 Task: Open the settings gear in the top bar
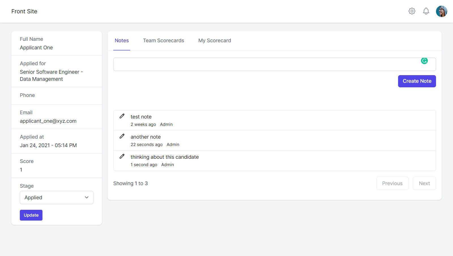click(x=412, y=11)
